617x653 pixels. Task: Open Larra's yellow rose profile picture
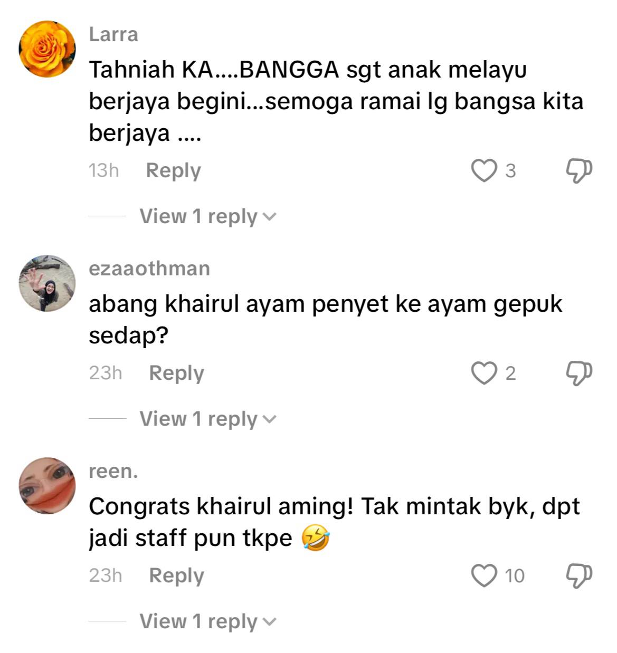pyautogui.click(x=47, y=49)
